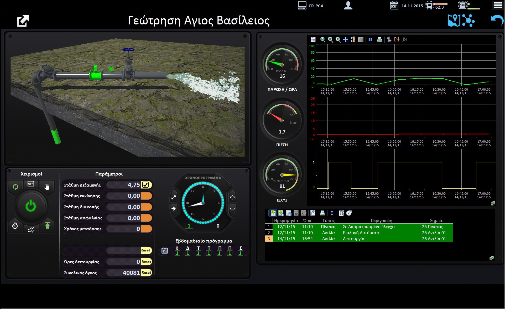Select manual hand mode

[47, 187]
